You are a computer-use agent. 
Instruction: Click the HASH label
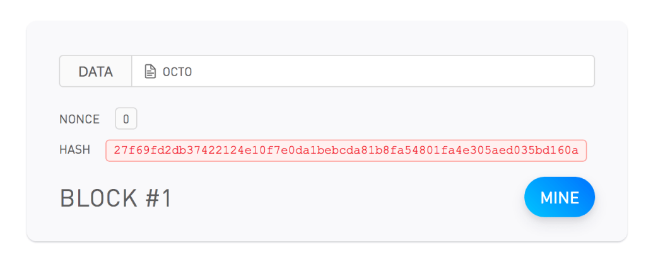[74, 150]
